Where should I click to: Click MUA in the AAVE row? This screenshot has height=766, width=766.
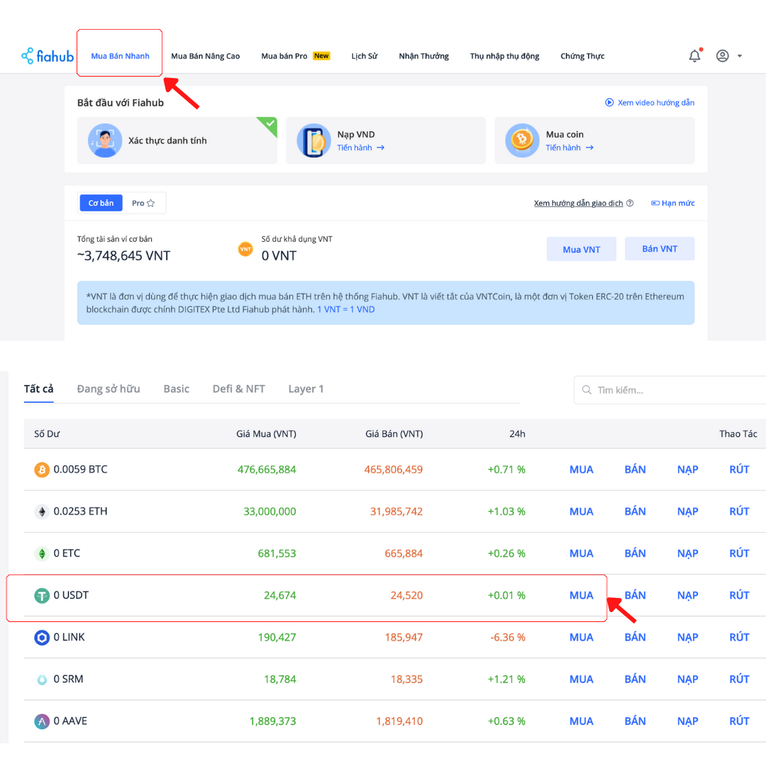click(x=582, y=721)
